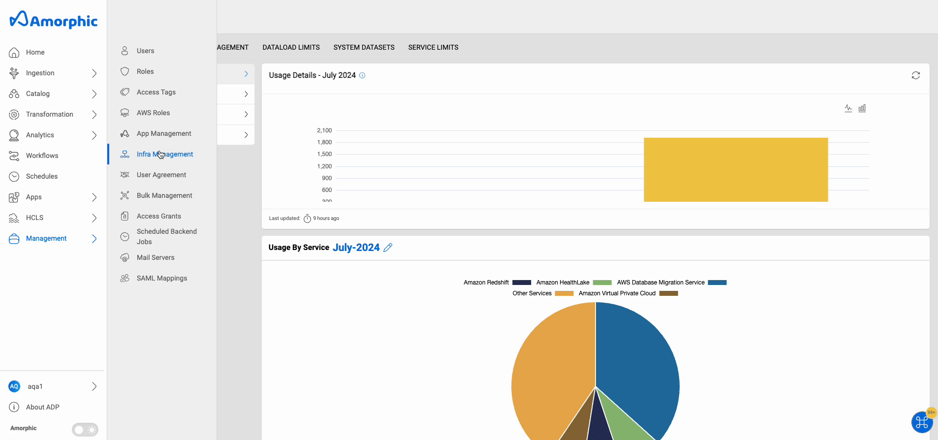Toggle Amazon Virtual Private Cloud legend swatch
This screenshot has height=440, width=938.
[x=669, y=293]
